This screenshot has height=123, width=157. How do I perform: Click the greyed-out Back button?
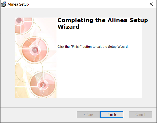[x=88, y=115]
